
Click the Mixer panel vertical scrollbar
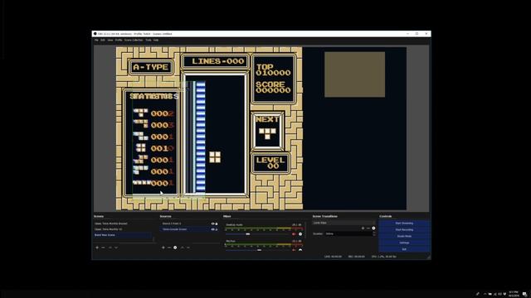305,230
